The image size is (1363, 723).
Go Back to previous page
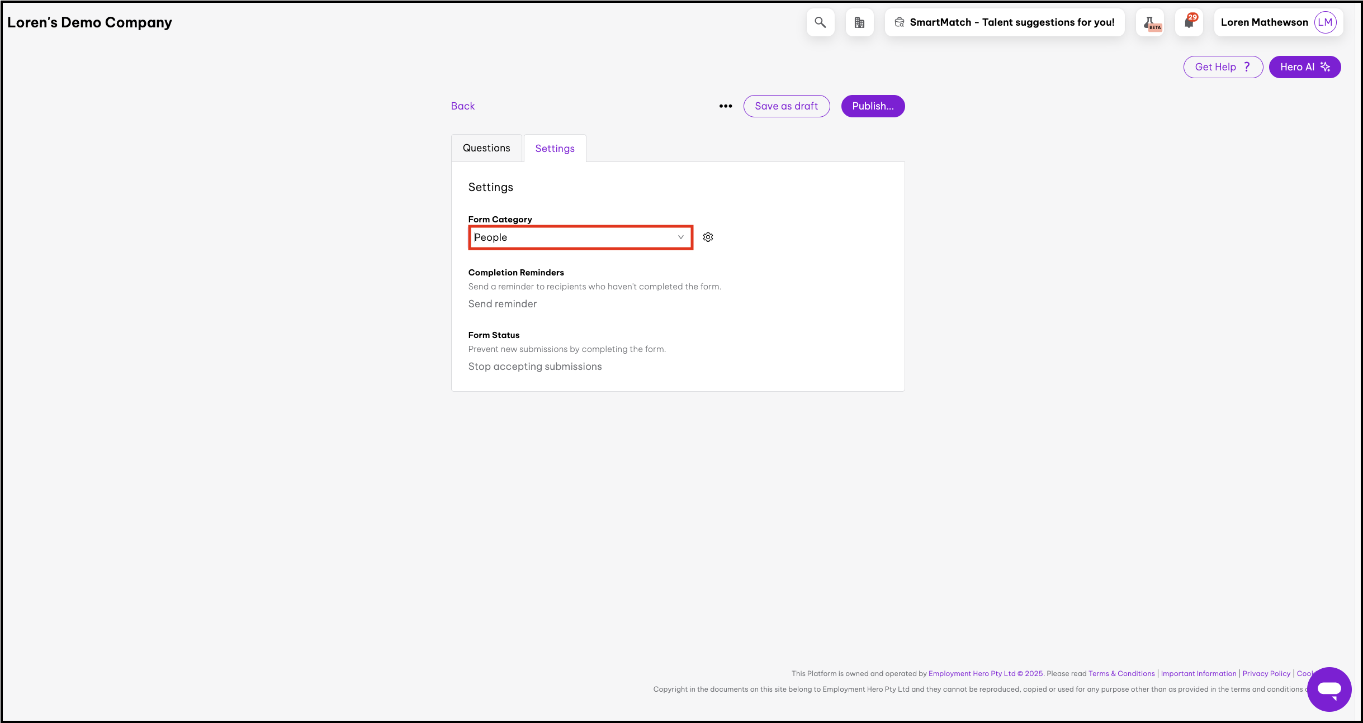click(x=462, y=106)
